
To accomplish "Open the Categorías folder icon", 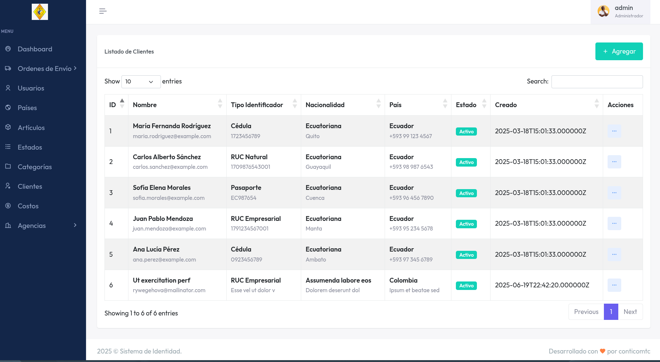I will (8, 166).
